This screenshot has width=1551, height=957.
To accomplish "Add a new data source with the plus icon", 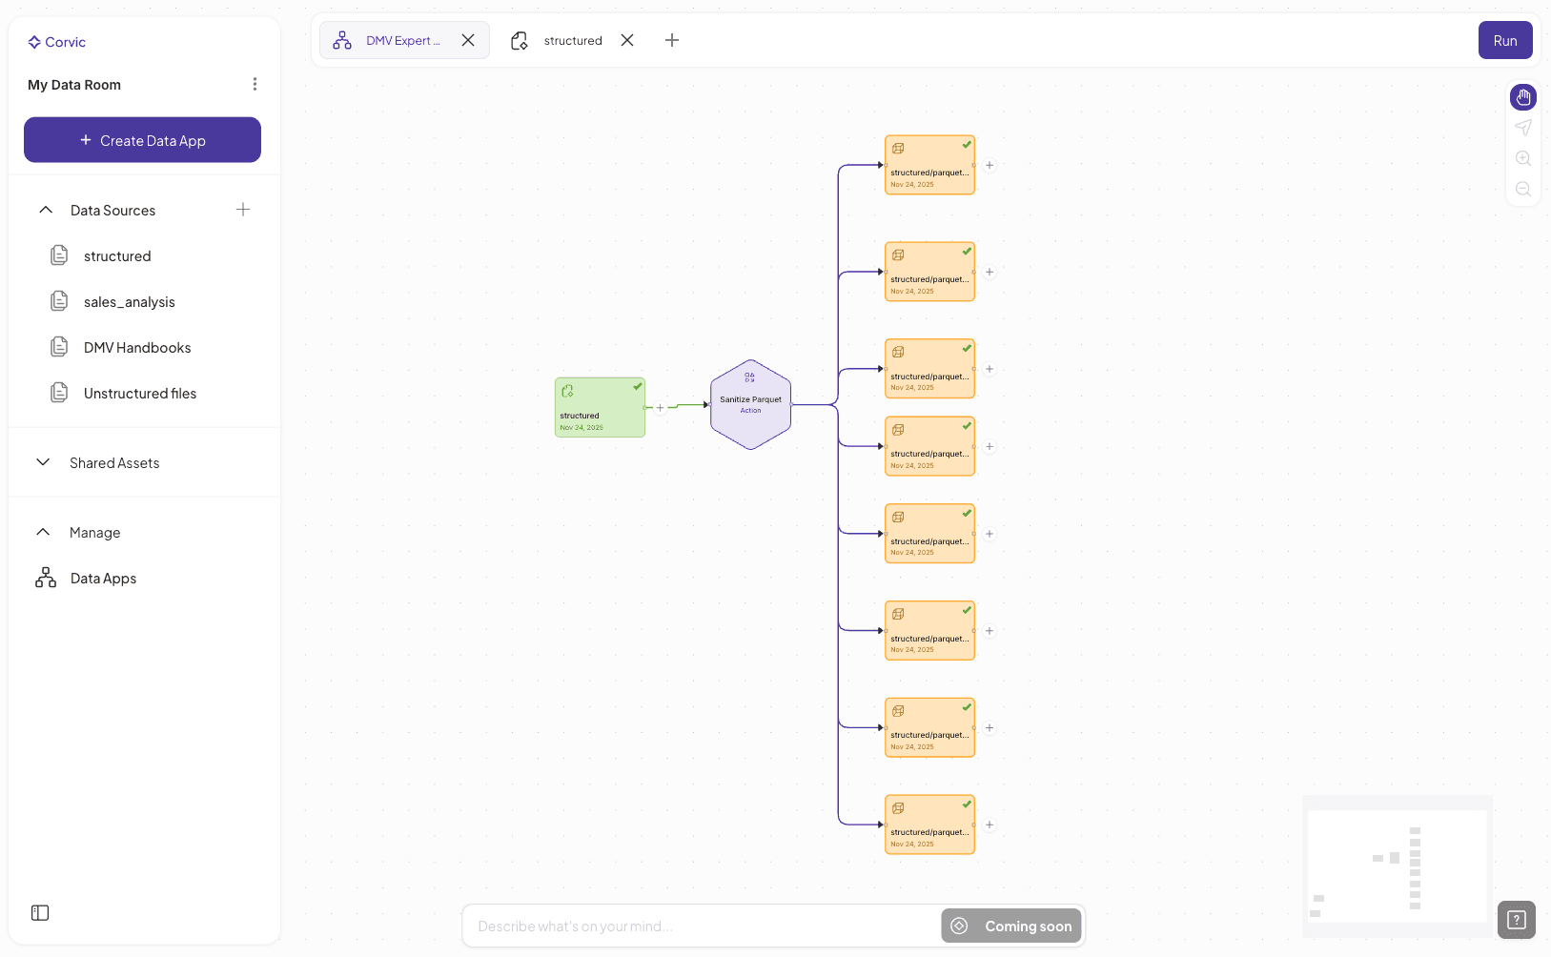I will pos(243,210).
